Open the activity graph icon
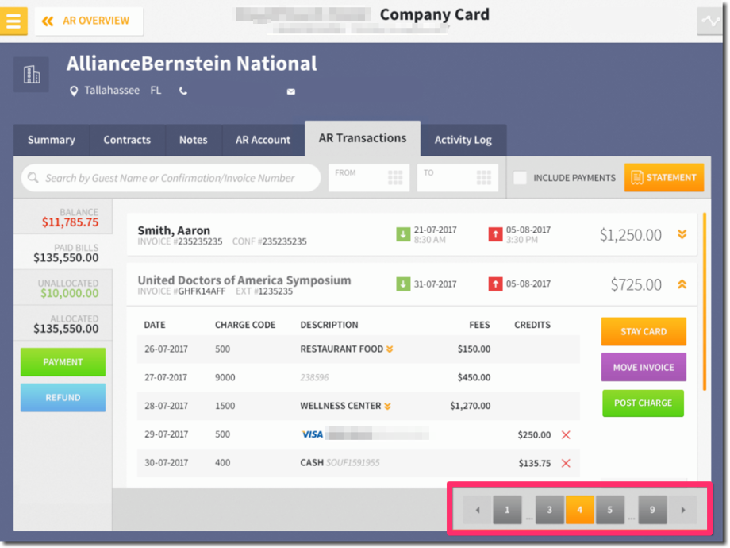This screenshot has height=548, width=730. click(709, 21)
